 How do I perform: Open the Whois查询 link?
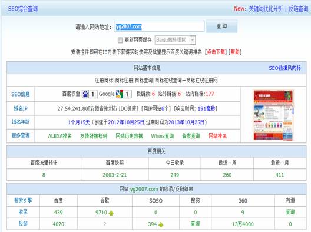point(162,136)
